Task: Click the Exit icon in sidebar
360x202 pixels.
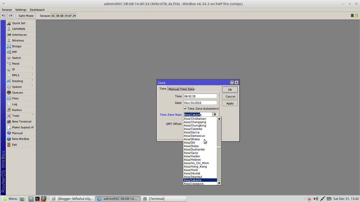Action: click(9, 145)
